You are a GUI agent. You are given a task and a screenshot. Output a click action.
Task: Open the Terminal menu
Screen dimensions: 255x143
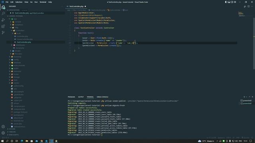click(x=43, y=2)
